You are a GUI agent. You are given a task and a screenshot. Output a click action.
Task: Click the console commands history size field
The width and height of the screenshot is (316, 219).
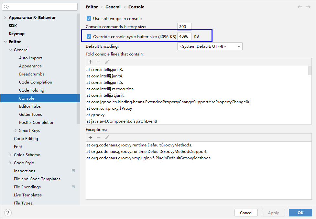click(184, 27)
